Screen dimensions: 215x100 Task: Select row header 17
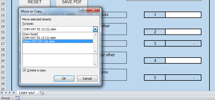pos(3,44)
